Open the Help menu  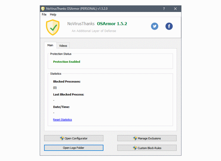pos(53,15)
